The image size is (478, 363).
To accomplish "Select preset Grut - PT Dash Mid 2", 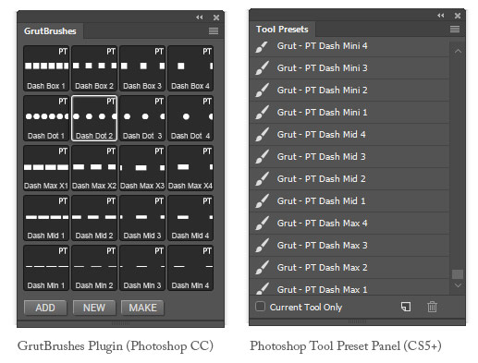I will coord(349,179).
